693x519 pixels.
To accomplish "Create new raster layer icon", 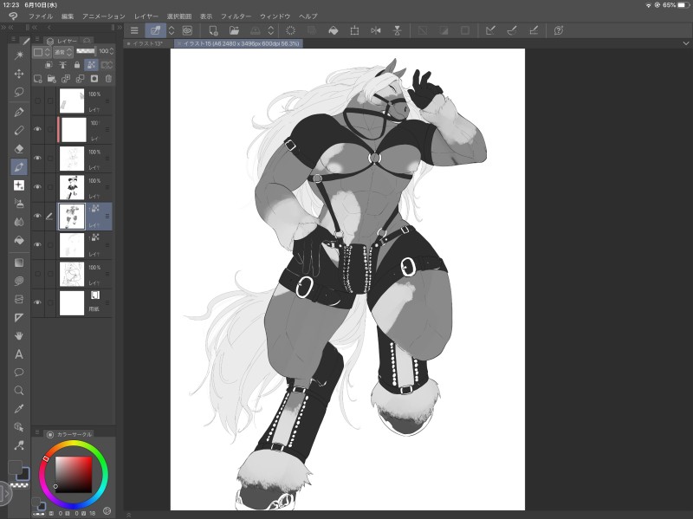I will tap(37, 79).
